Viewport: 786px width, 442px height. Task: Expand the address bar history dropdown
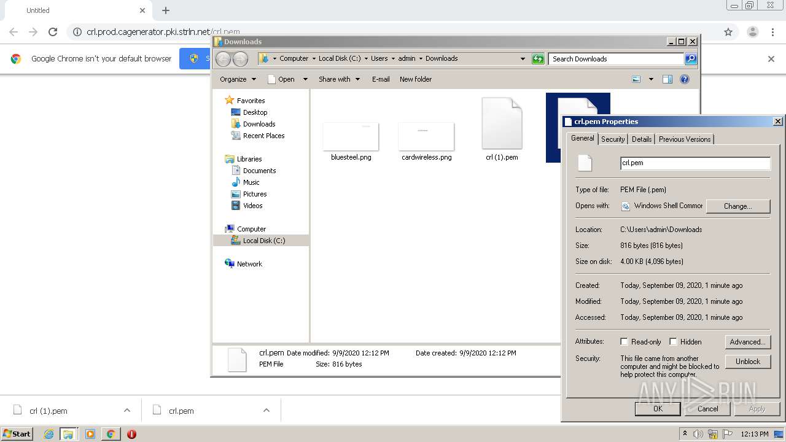coord(523,59)
